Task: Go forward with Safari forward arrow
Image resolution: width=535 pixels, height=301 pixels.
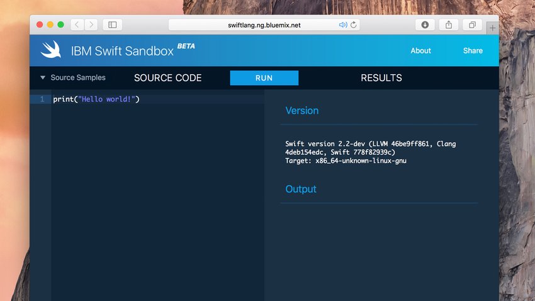Action: pyautogui.click(x=91, y=25)
